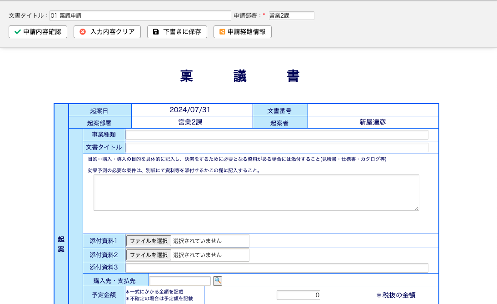Click ファイルを選択 for 添付資料1
The width and height of the screenshot is (497, 304).
click(x=149, y=240)
